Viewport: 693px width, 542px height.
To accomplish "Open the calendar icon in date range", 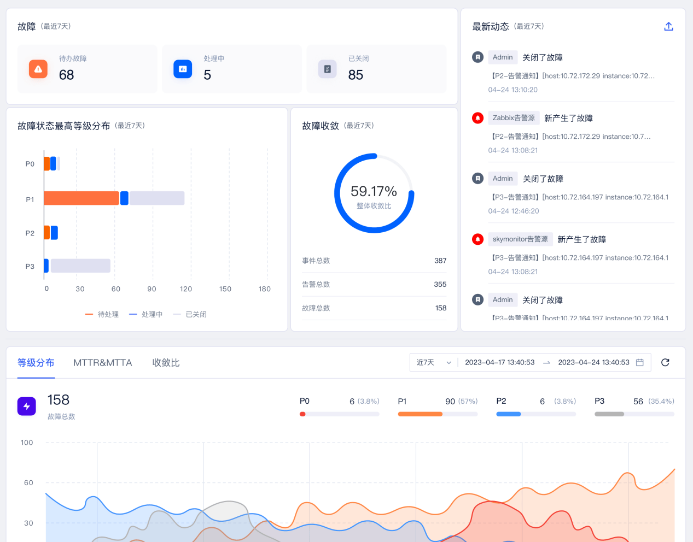I will point(639,362).
